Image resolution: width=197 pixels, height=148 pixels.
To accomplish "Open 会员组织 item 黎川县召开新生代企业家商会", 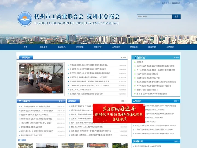I will click(155, 133).
